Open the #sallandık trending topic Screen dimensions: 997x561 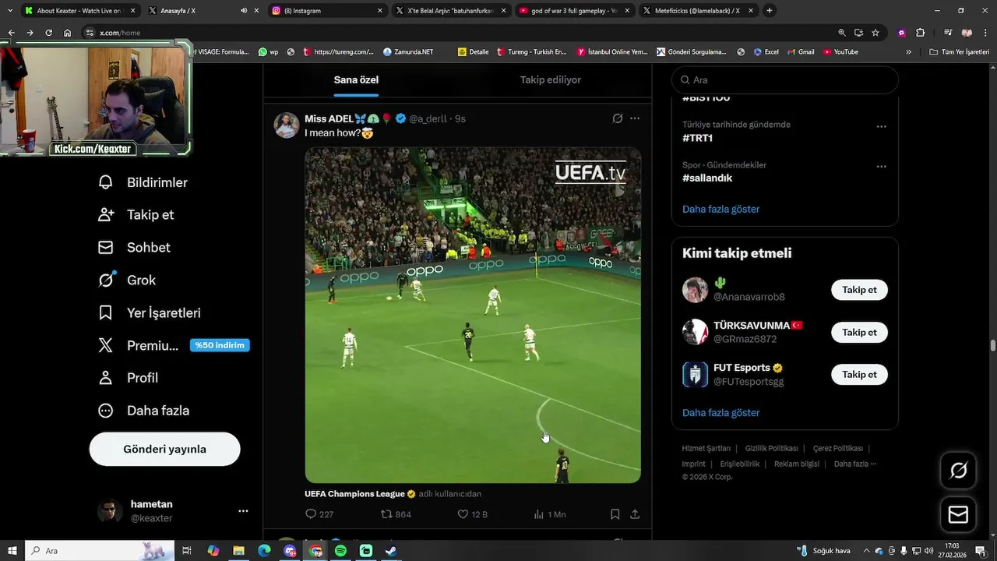[707, 178]
